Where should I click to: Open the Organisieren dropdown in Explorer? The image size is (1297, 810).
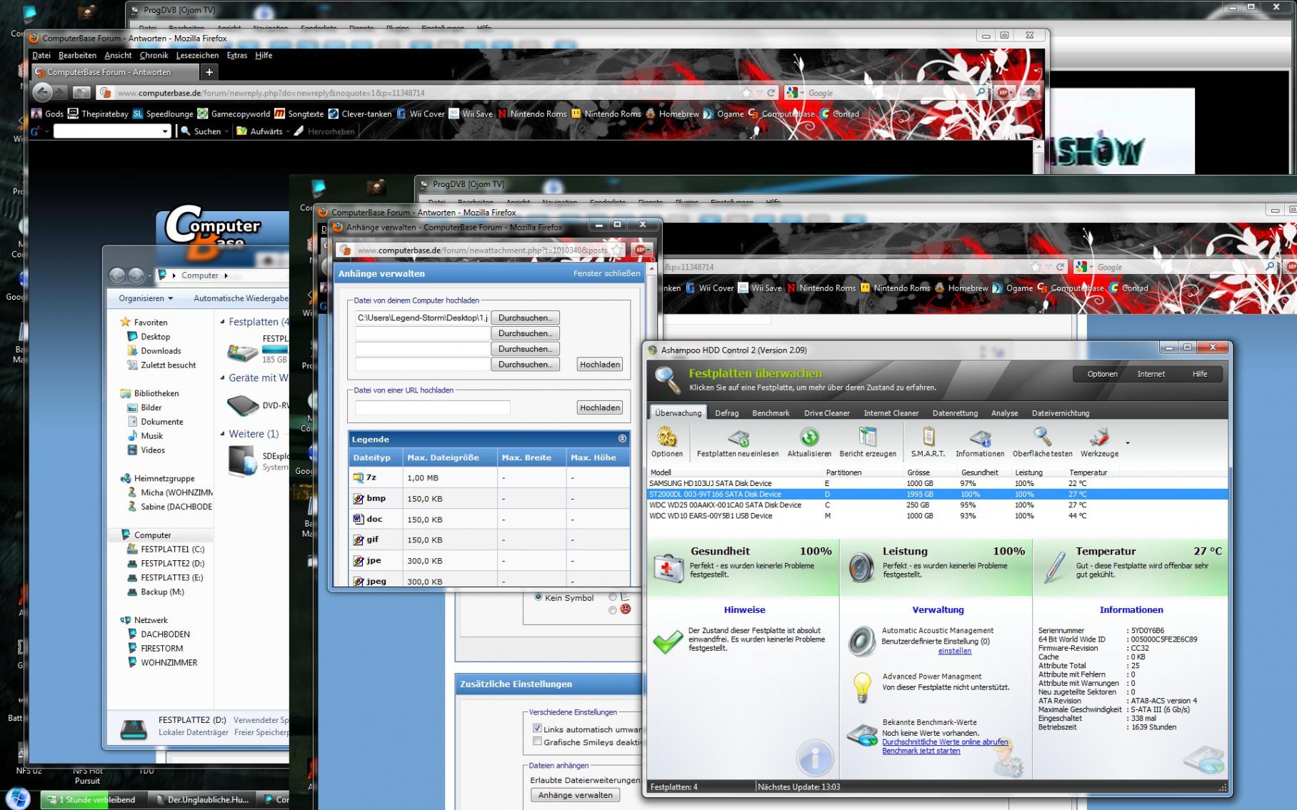pos(146,298)
